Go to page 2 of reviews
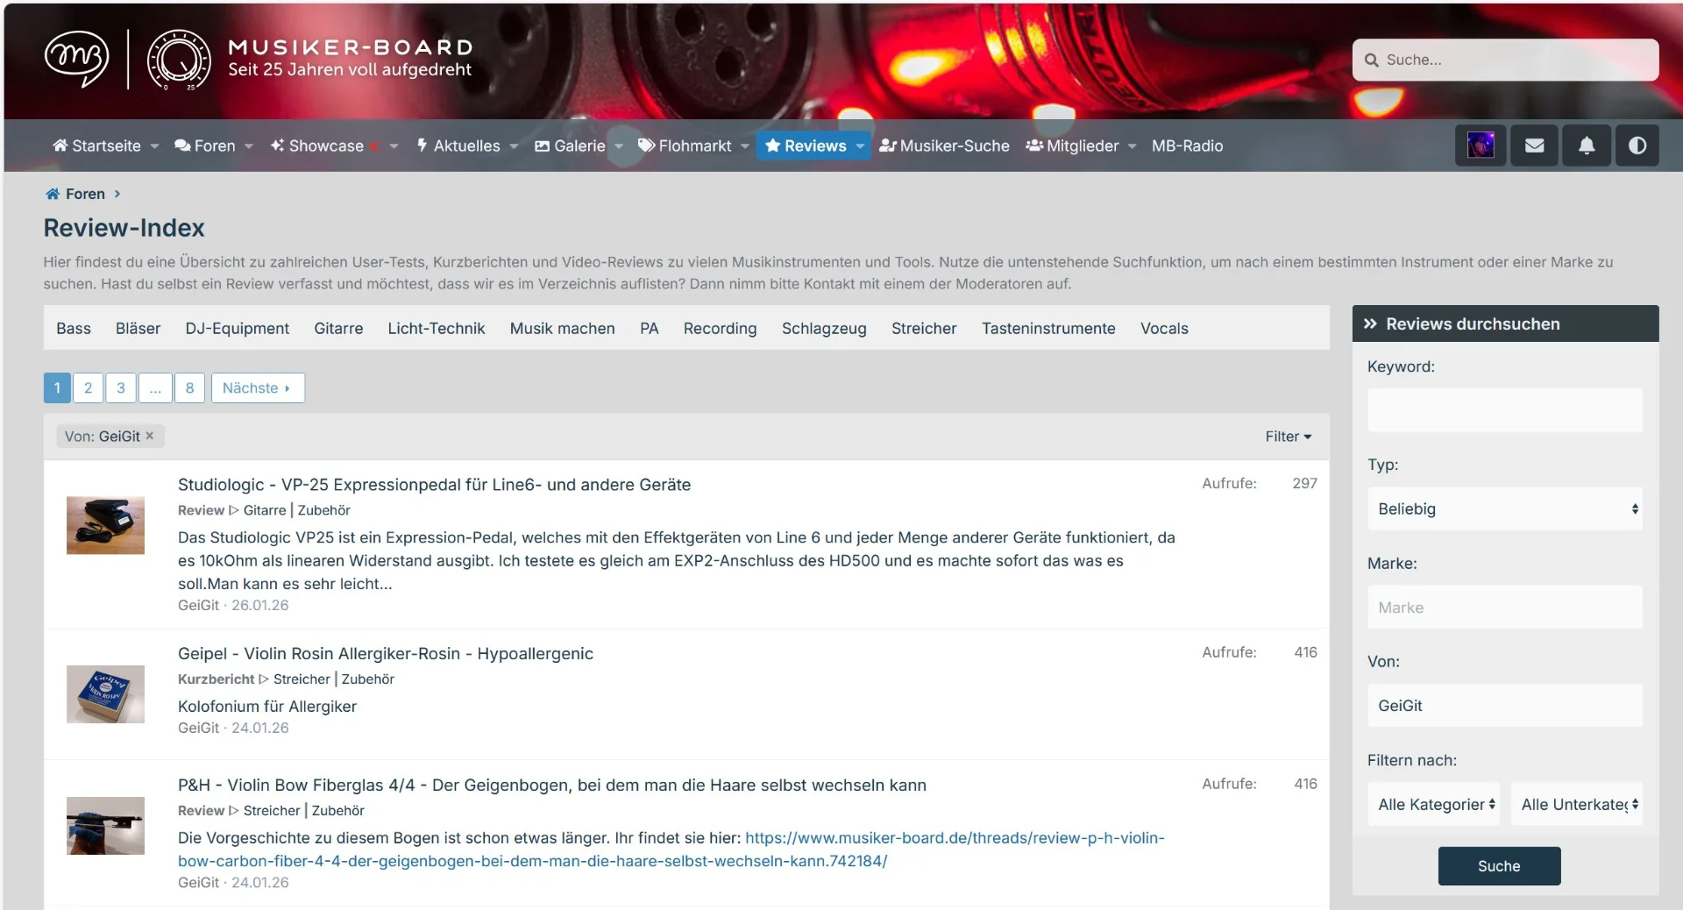 coord(88,387)
